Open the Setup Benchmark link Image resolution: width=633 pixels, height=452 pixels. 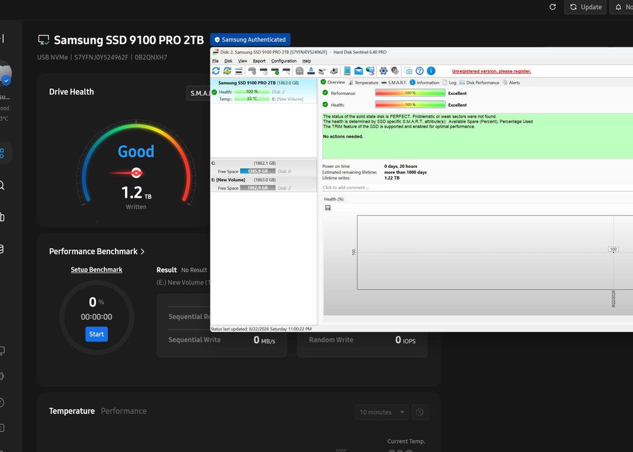(x=97, y=269)
